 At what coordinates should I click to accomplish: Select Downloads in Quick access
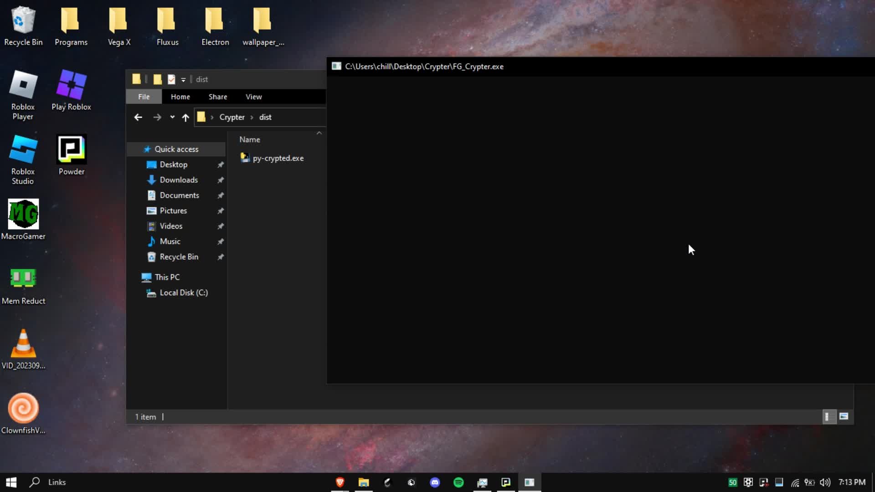(x=179, y=180)
